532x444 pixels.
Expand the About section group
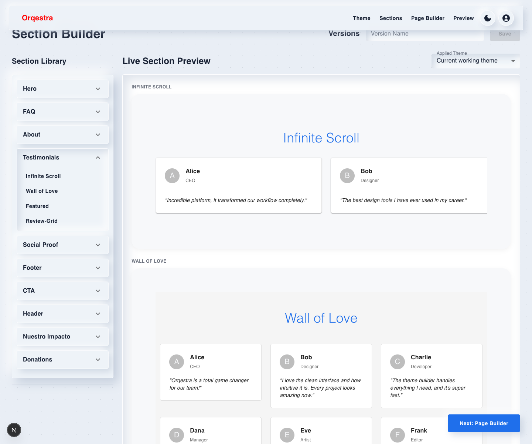pyautogui.click(x=63, y=135)
